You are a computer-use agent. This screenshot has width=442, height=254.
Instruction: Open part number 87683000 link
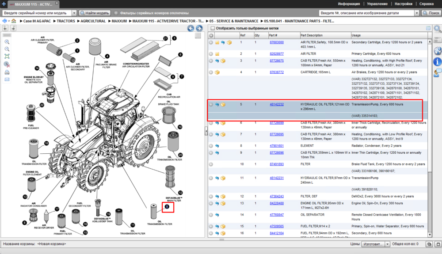pos(277,42)
